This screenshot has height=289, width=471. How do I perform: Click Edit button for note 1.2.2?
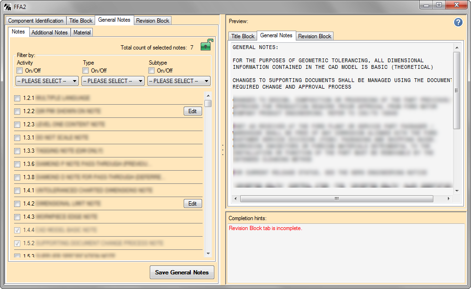pos(192,111)
